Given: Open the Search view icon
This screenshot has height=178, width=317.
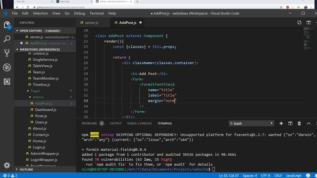Looking at the screenshot, I should (7, 39).
